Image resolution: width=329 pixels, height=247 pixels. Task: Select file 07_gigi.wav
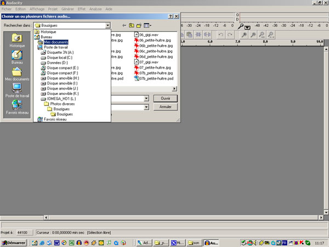coord(149,62)
